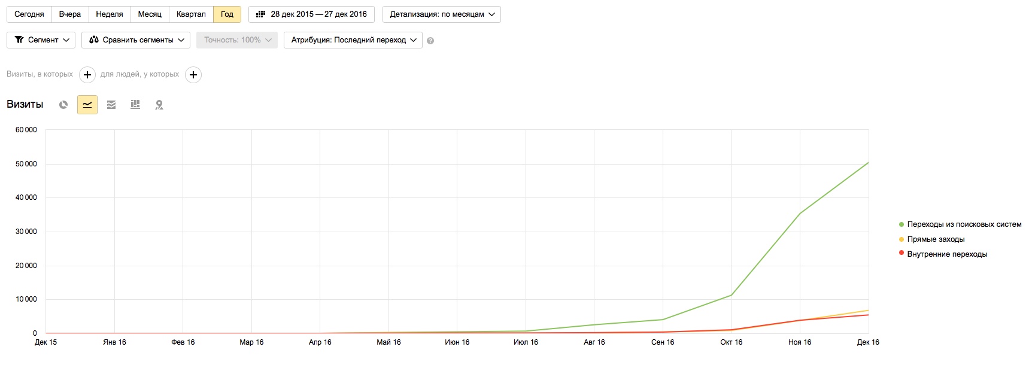Click Переходы из поисковых систем legend label
The height and width of the screenshot is (380, 1032).
pos(964,224)
